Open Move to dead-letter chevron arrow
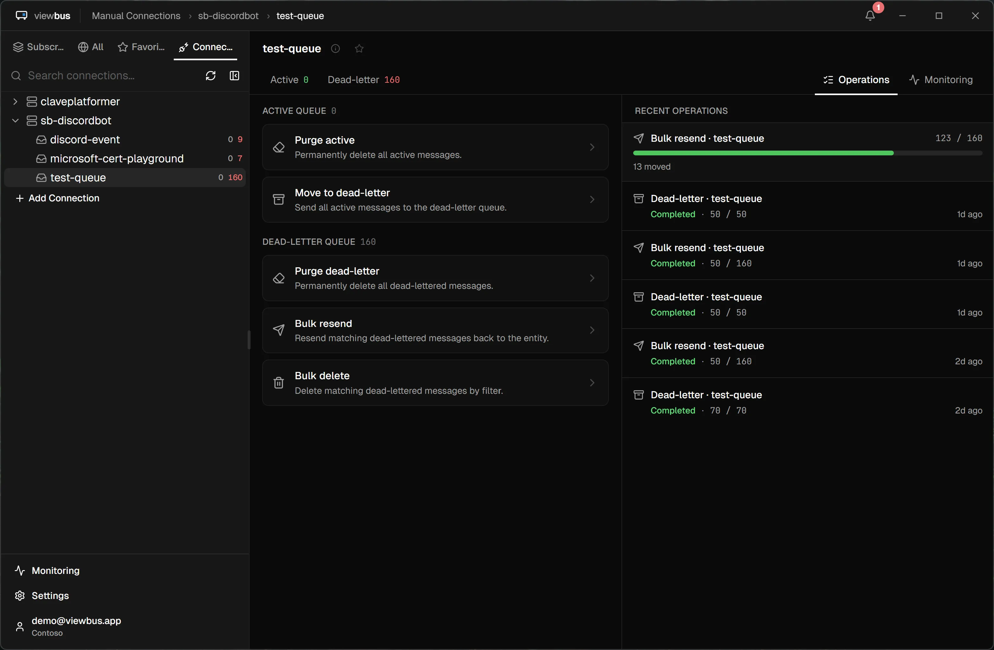994x650 pixels. coord(592,200)
